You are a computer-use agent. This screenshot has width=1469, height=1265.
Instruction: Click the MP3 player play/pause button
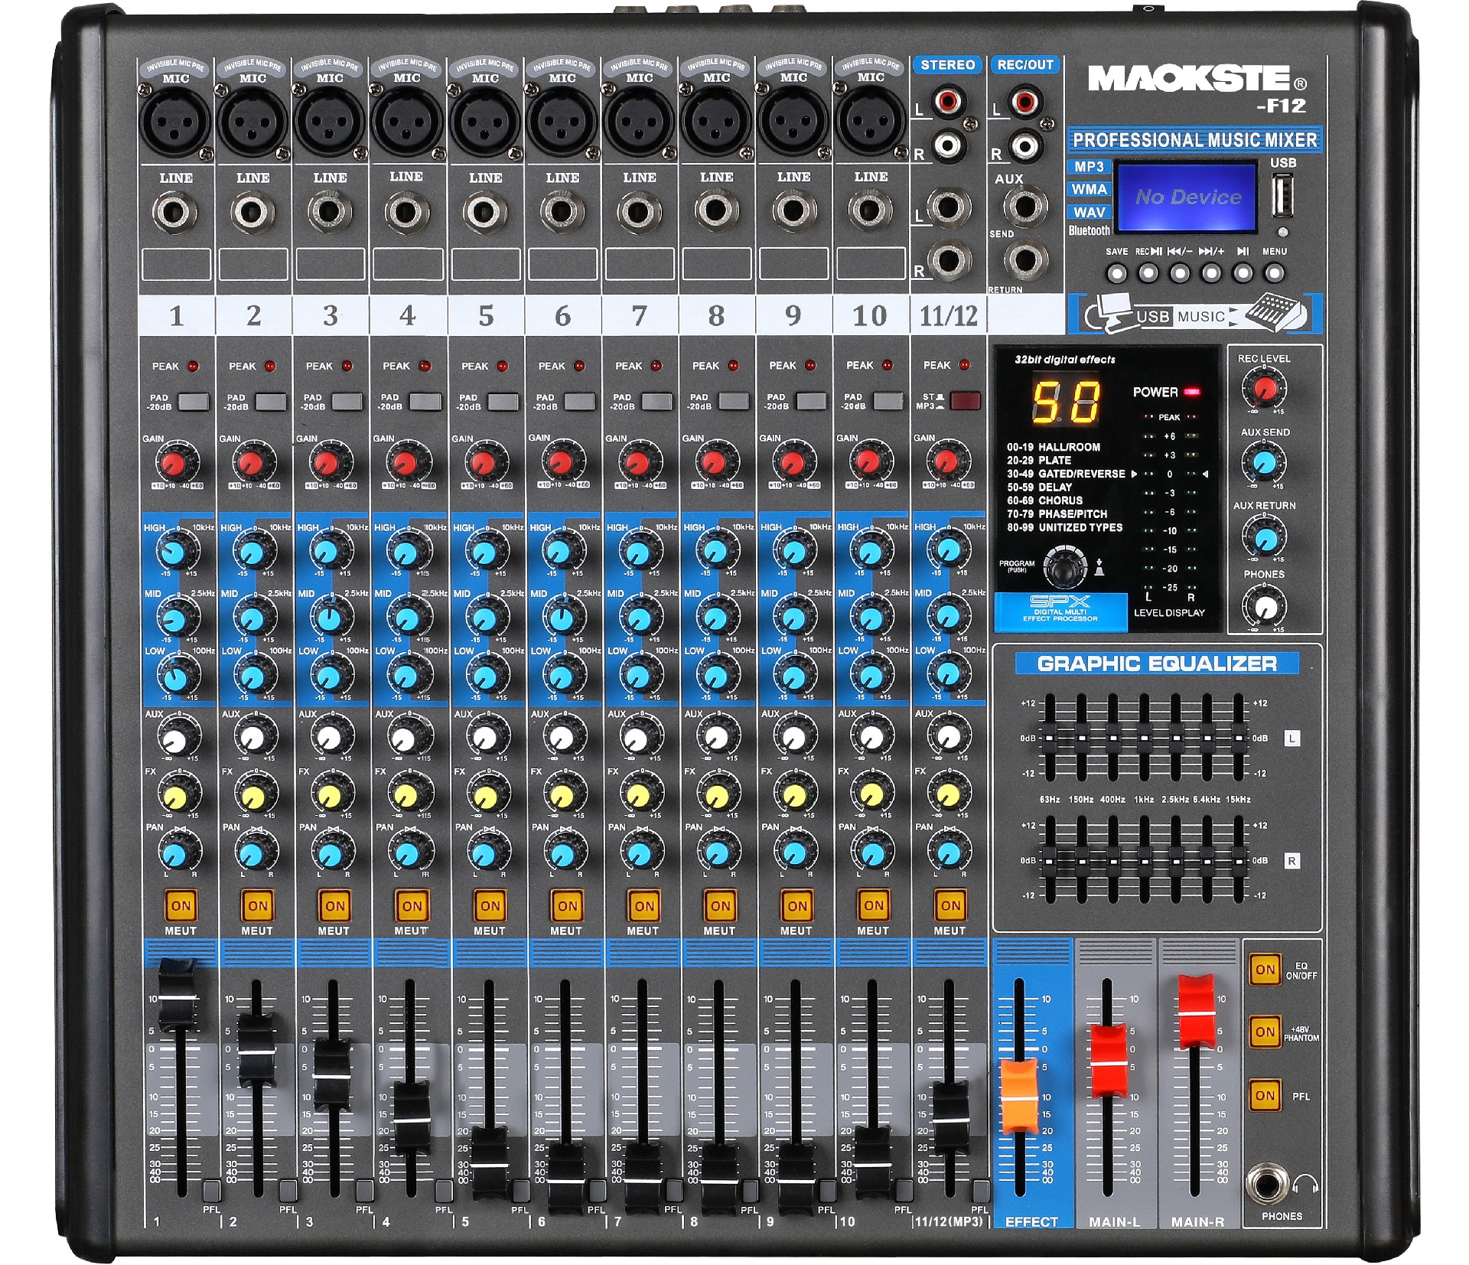(1243, 272)
